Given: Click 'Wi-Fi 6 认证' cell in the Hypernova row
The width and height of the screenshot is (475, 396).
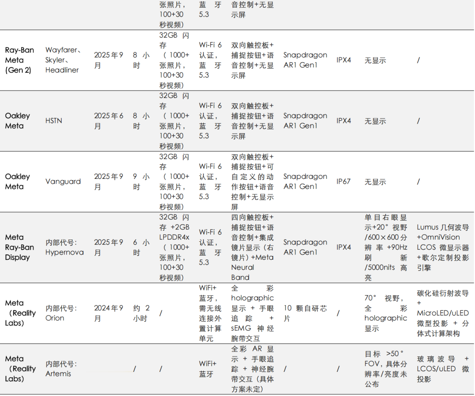Looking at the screenshot, I should pos(210,247).
